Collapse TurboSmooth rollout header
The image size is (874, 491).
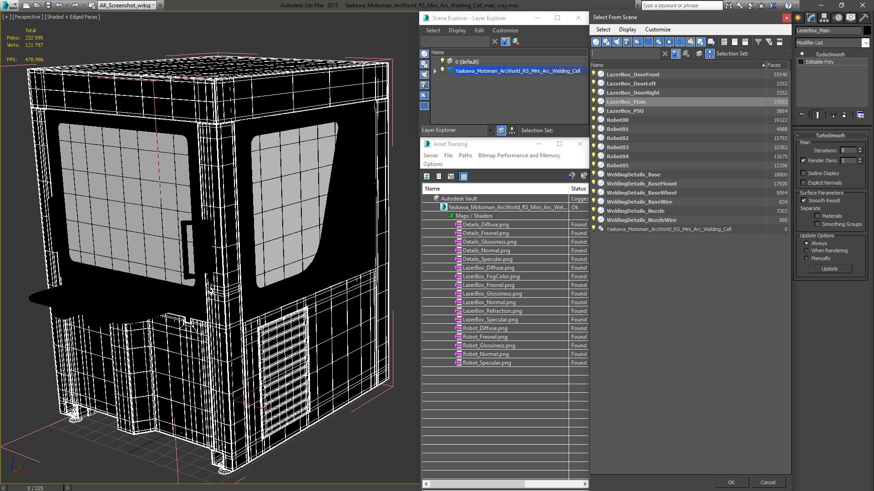click(x=830, y=135)
